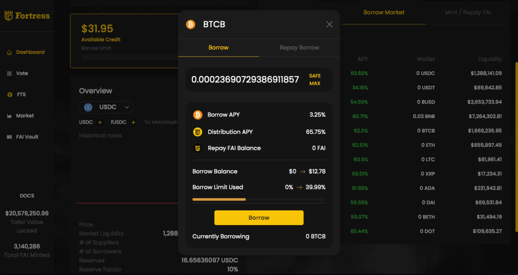Click the $20,579,250.96 Total Value Locked
518x275 pixels.
click(x=27, y=213)
